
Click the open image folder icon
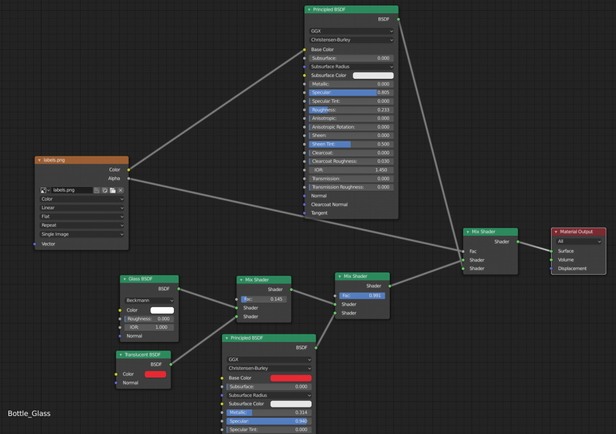coord(112,191)
